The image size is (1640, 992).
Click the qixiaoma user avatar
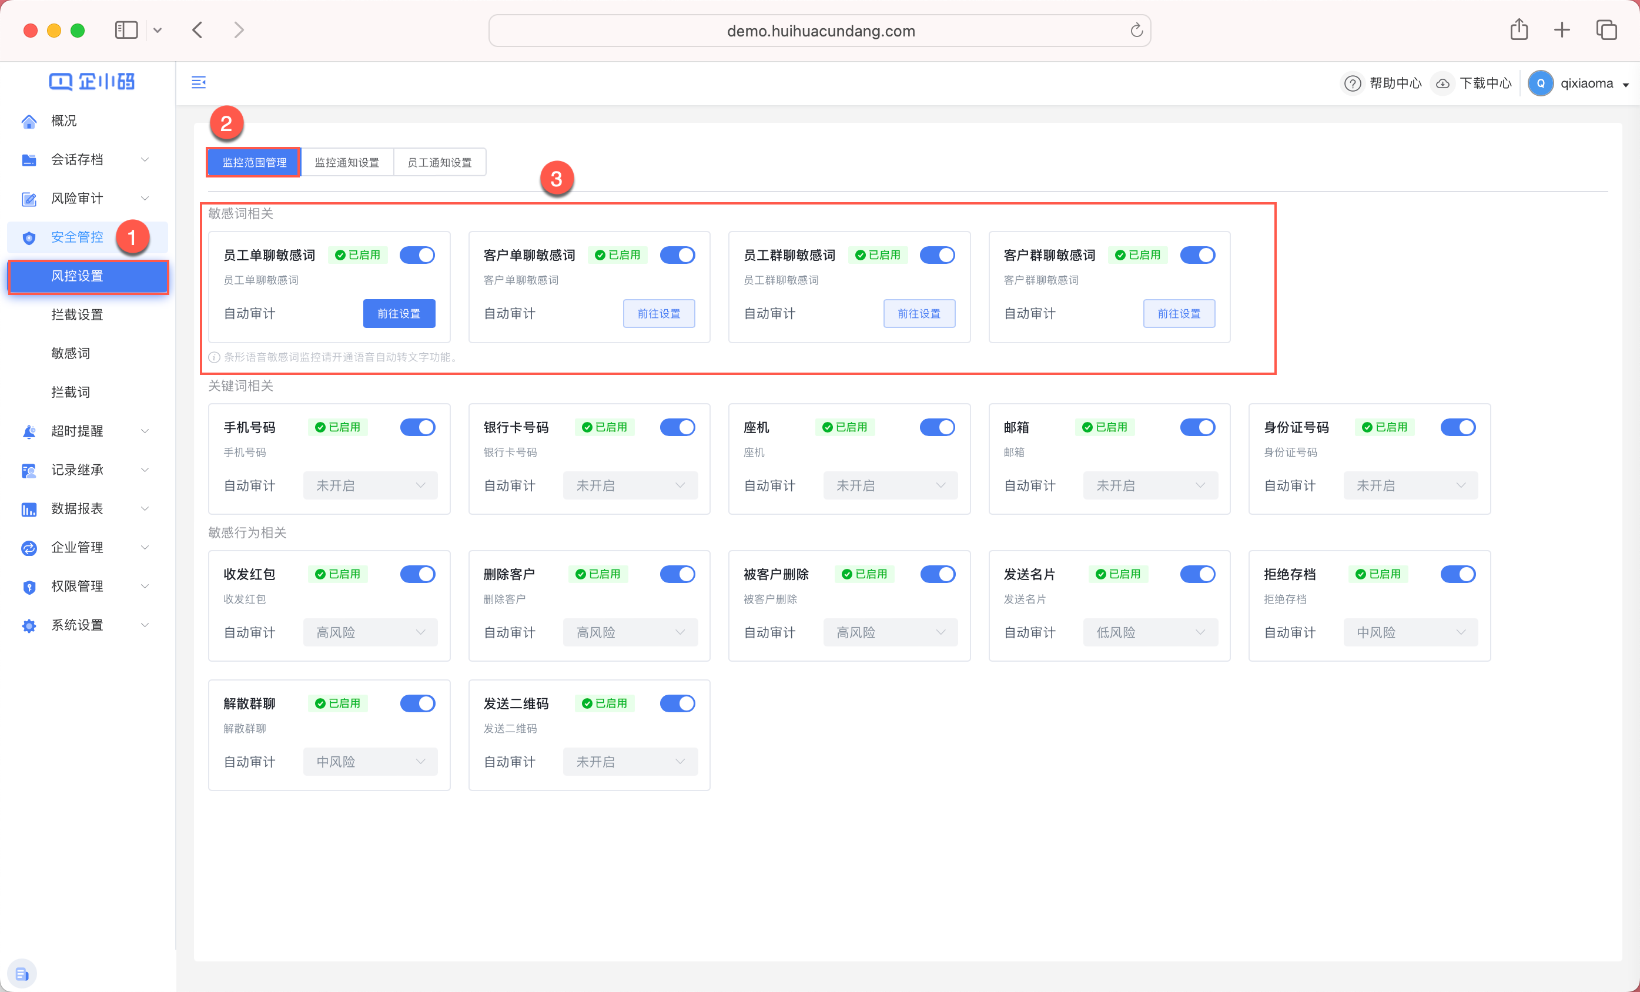point(1540,83)
